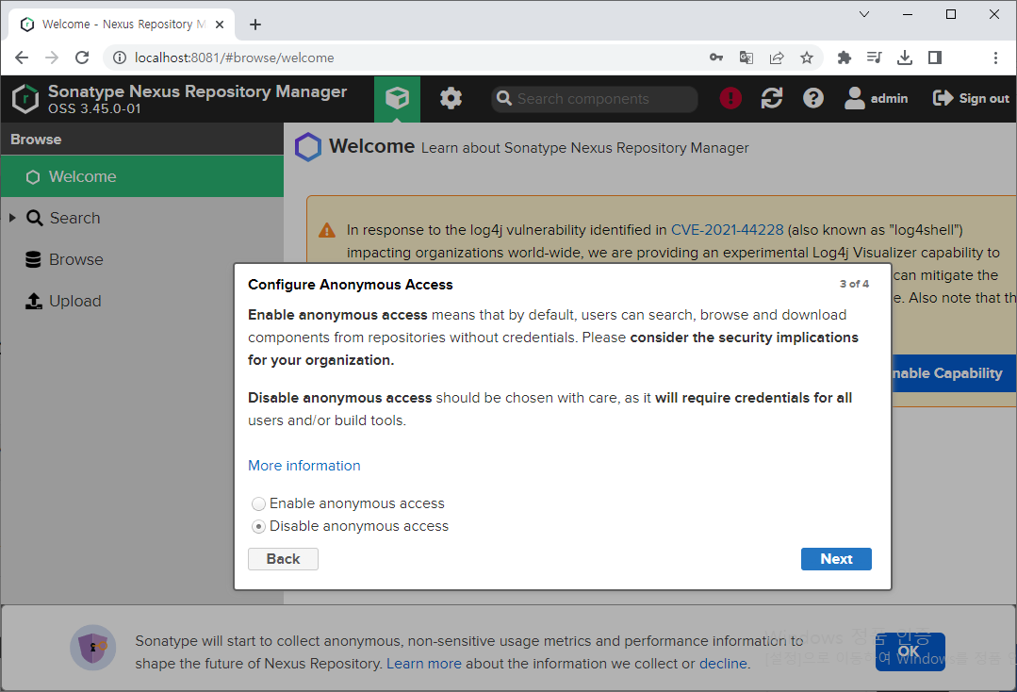This screenshot has height=692, width=1017.
Task: Click Enable Capability button
Action: click(x=954, y=373)
